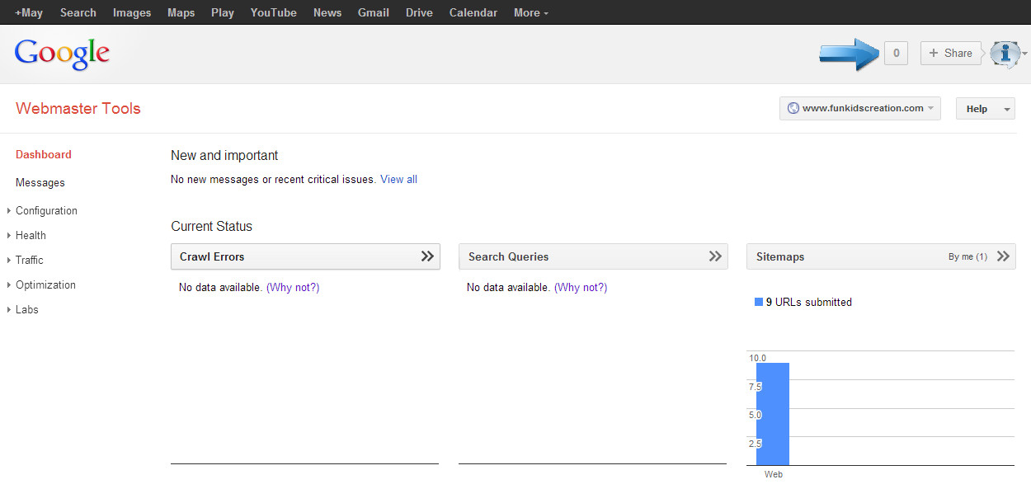The width and height of the screenshot is (1031, 489).
Task: Go to Maps in the top bar
Action: (x=181, y=12)
